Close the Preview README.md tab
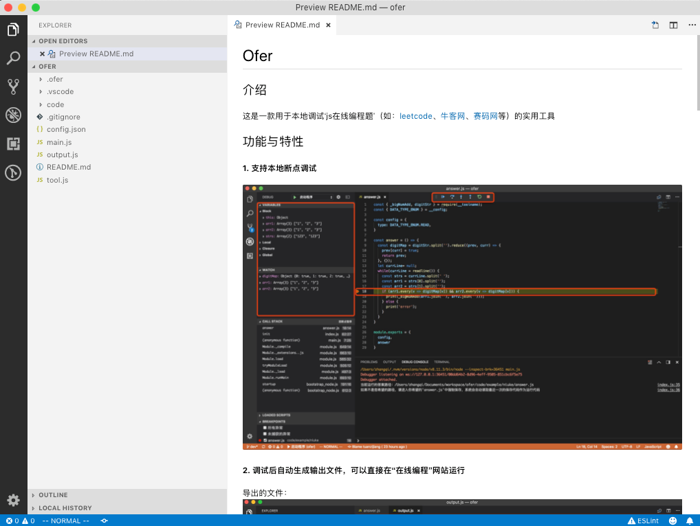This screenshot has height=526, width=700. pos(328,25)
